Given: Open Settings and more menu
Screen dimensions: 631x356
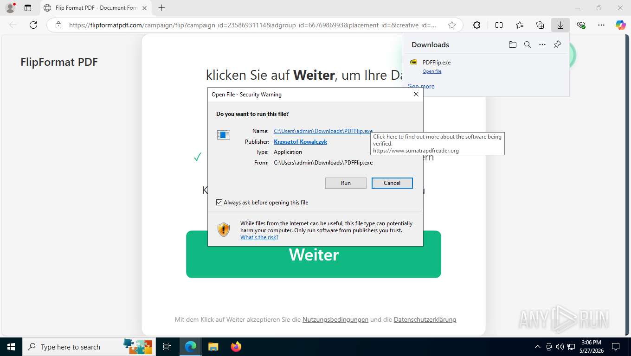Looking at the screenshot, I should pyautogui.click(x=601, y=25).
